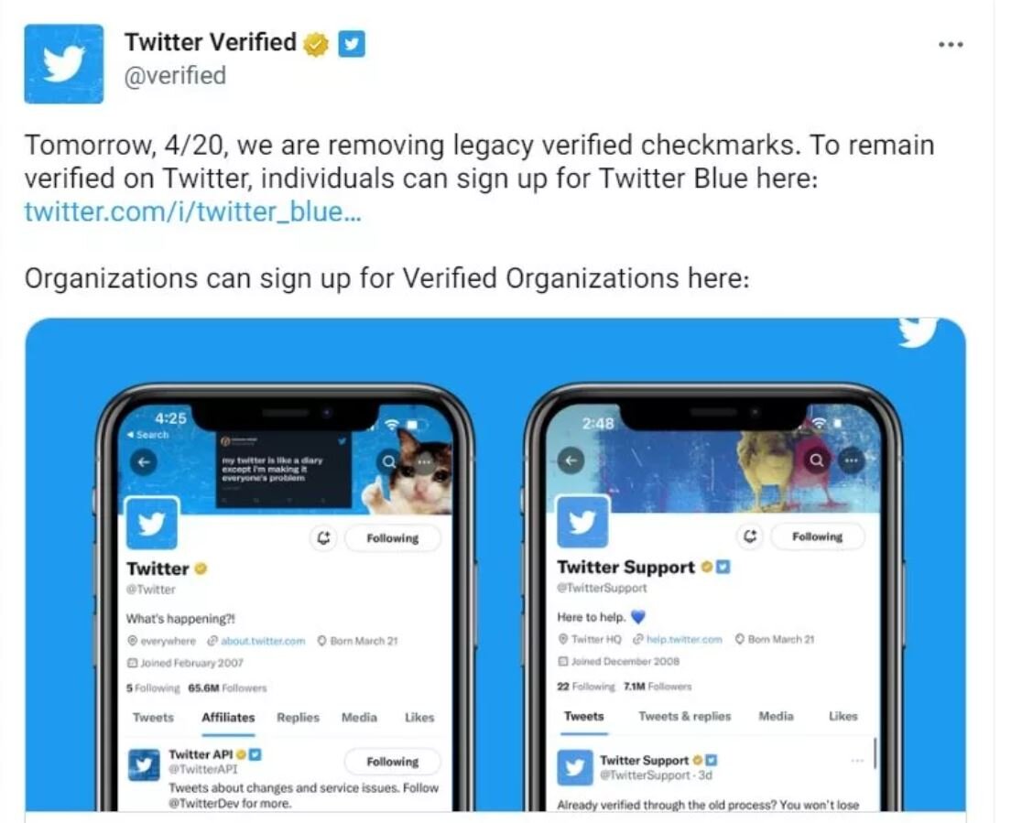Open the Media tab on Twitter Support

(776, 716)
